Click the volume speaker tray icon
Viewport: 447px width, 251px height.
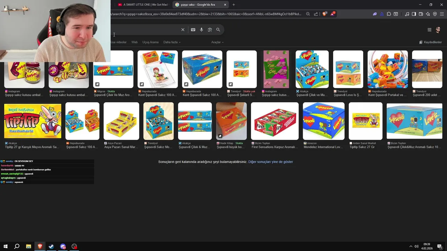[x=416, y=246]
